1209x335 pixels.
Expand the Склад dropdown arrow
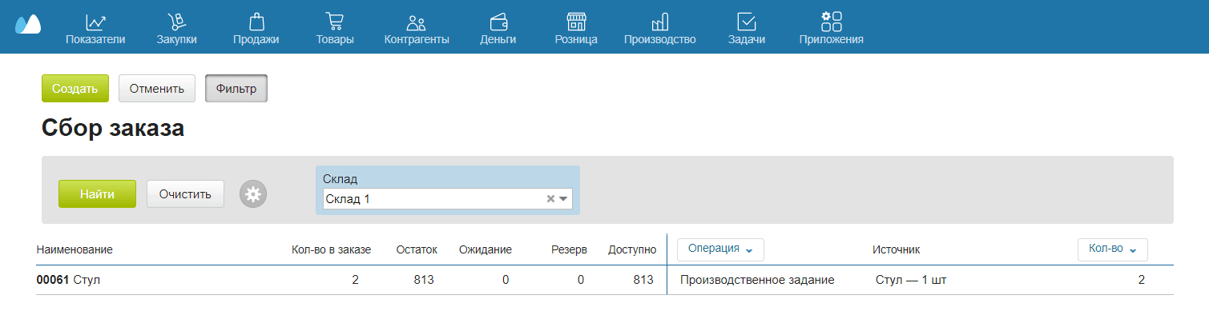tap(563, 199)
